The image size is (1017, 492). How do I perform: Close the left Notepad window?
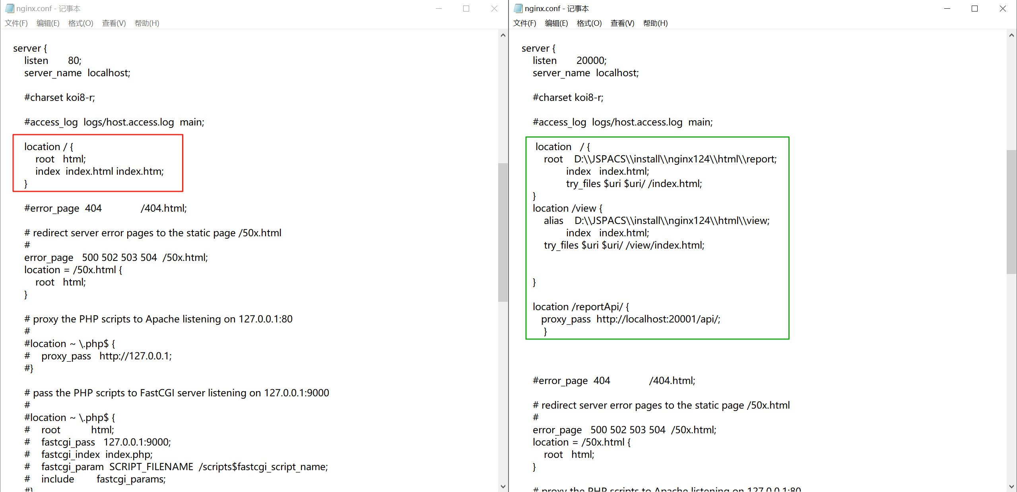494,8
